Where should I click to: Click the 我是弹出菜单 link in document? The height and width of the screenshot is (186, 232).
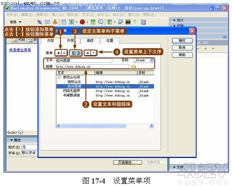20,50
